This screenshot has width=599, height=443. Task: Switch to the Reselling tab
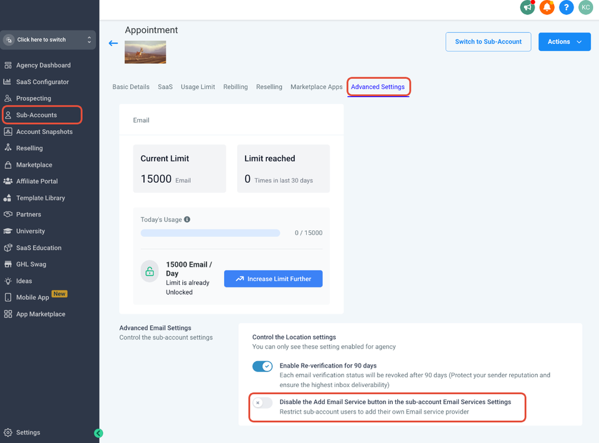(x=269, y=87)
